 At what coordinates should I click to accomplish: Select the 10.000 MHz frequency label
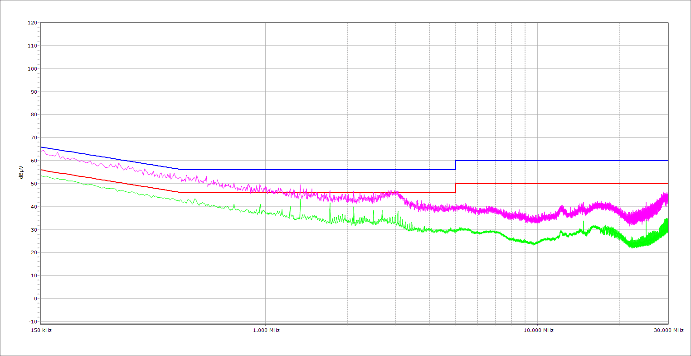pyautogui.click(x=539, y=330)
